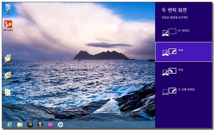Select the folder shortcut with green badge

click(8, 78)
